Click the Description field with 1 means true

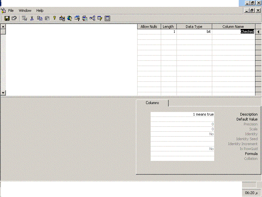point(182,114)
